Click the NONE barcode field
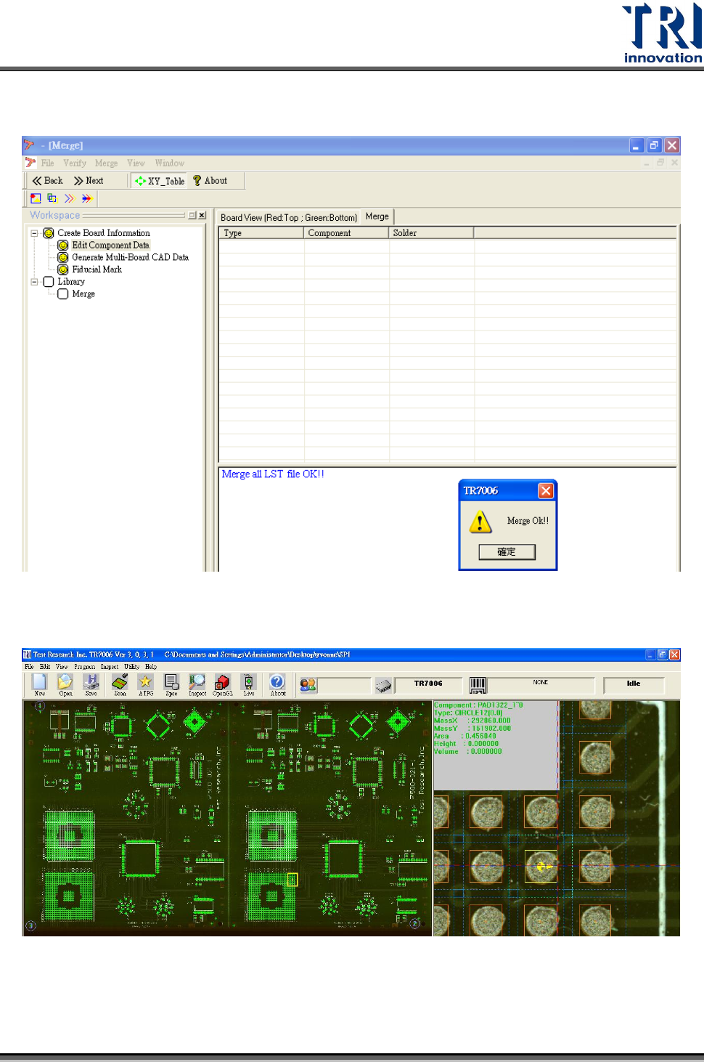Image resolution: width=704 pixels, height=1062 pixels. tap(541, 684)
